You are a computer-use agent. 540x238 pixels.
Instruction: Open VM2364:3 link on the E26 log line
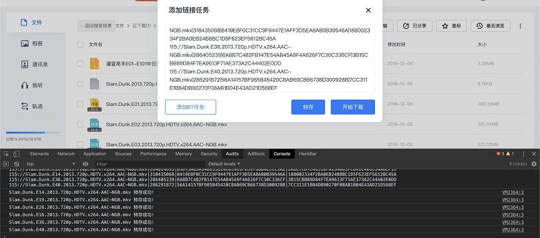512,207
